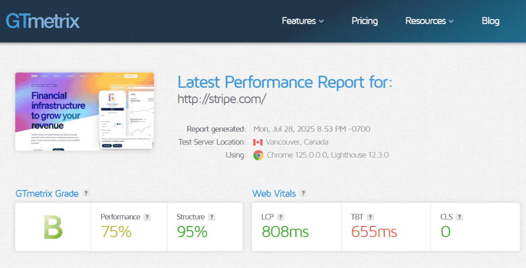
Task: Expand the Features dropdown menu
Action: pos(303,21)
